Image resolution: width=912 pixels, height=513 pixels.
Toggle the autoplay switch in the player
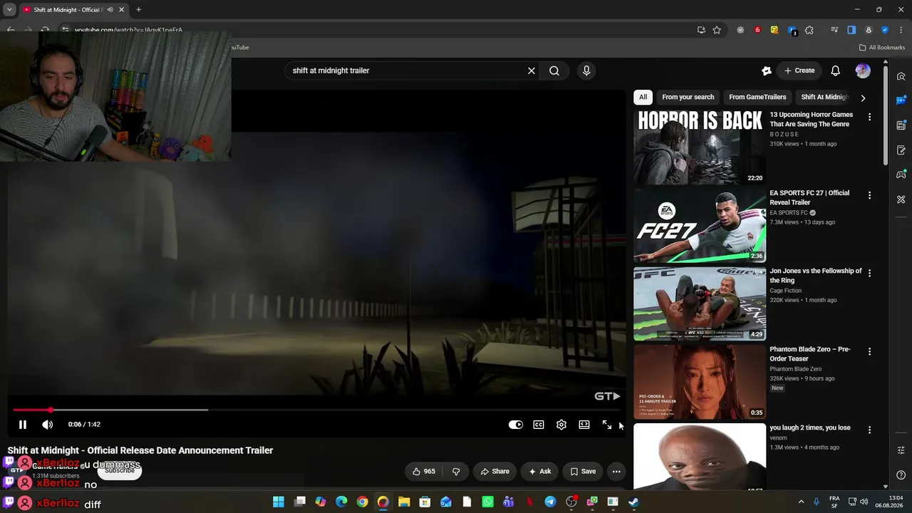(516, 425)
